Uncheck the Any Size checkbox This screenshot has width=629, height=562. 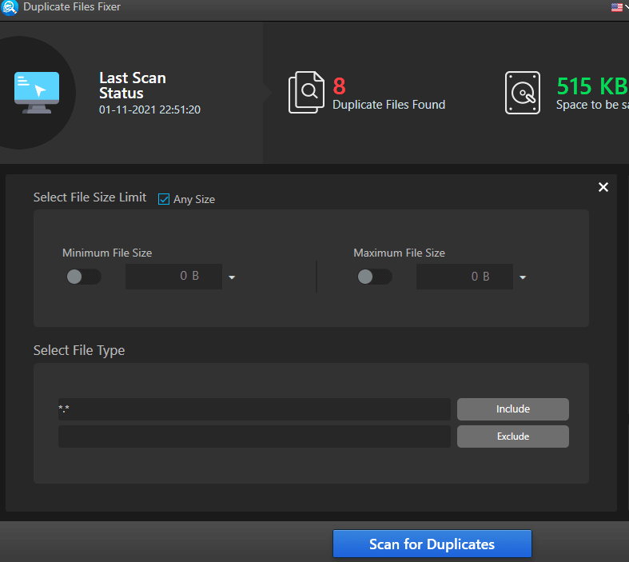[x=164, y=199]
